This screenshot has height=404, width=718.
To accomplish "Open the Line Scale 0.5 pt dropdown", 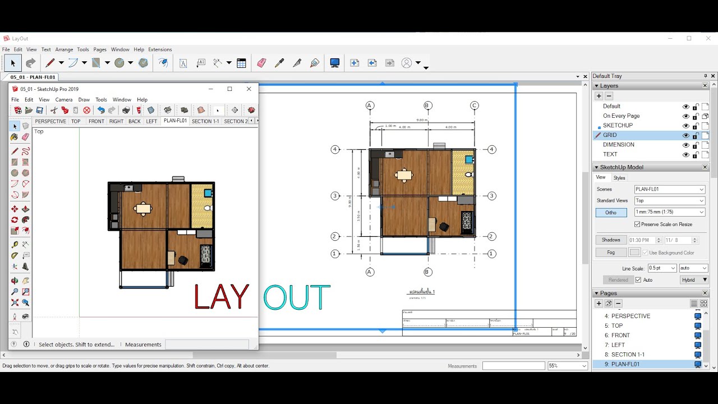I will coord(662,268).
